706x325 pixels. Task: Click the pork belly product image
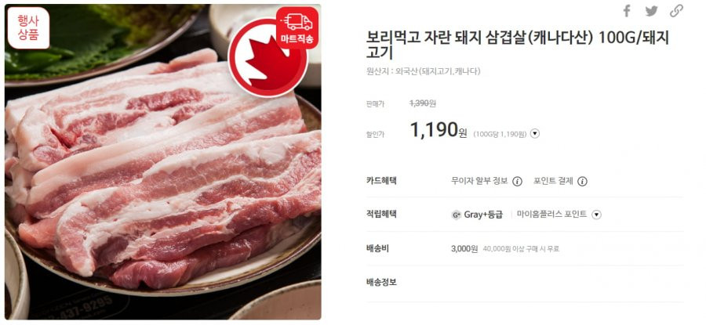(x=162, y=162)
